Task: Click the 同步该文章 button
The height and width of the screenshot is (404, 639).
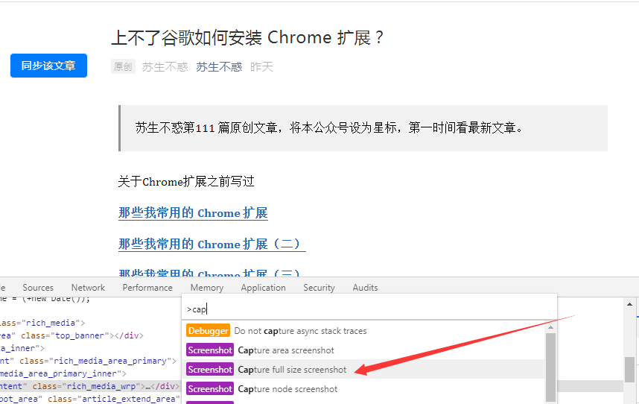Action: click(x=48, y=66)
